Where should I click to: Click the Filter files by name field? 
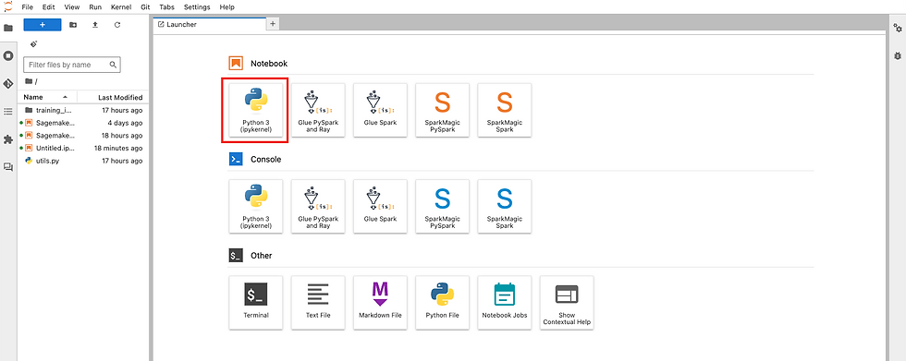point(72,65)
